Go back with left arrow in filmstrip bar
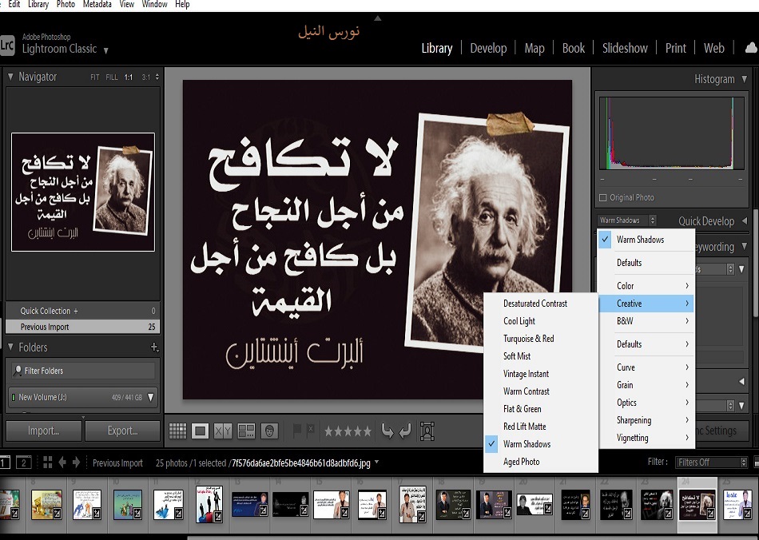 coord(62,463)
